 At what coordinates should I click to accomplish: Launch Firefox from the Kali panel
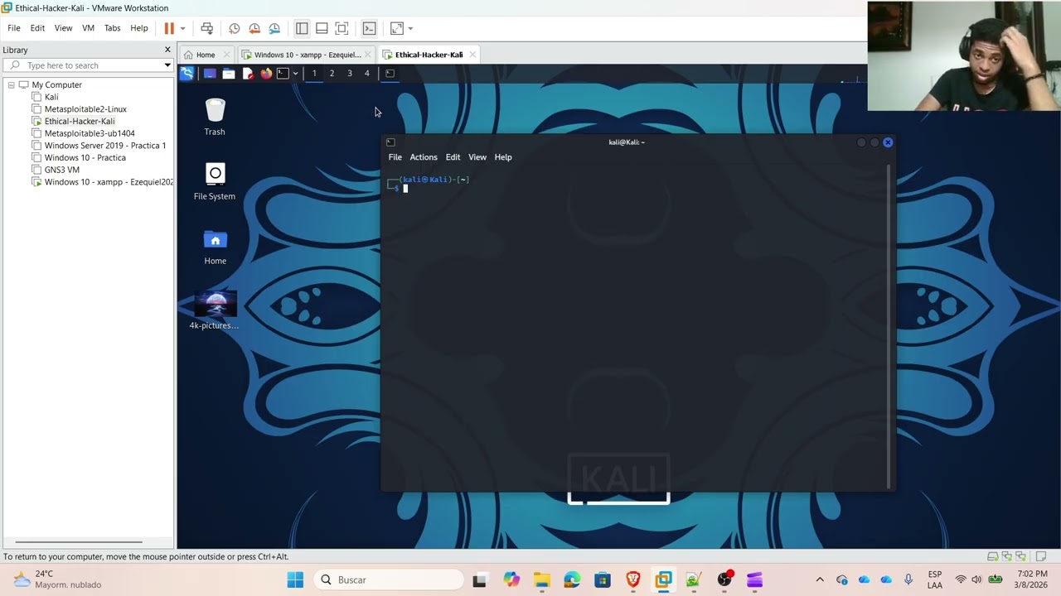(265, 74)
